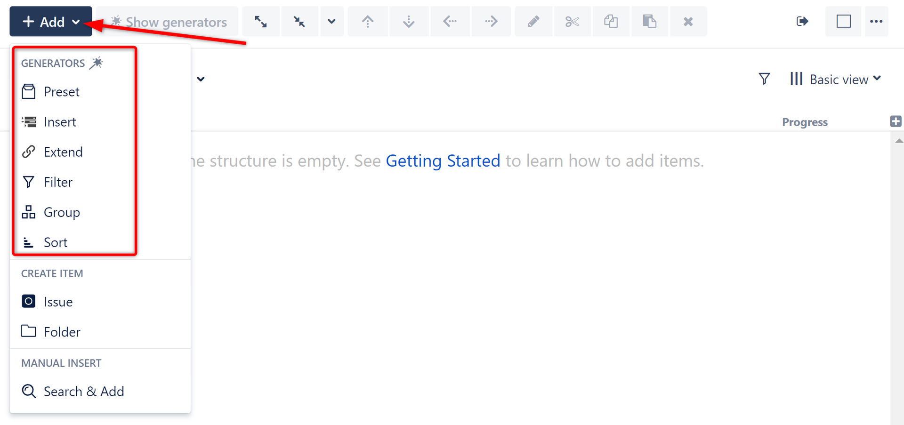Click the export arrow icon
The image size is (904, 425).
click(x=802, y=22)
